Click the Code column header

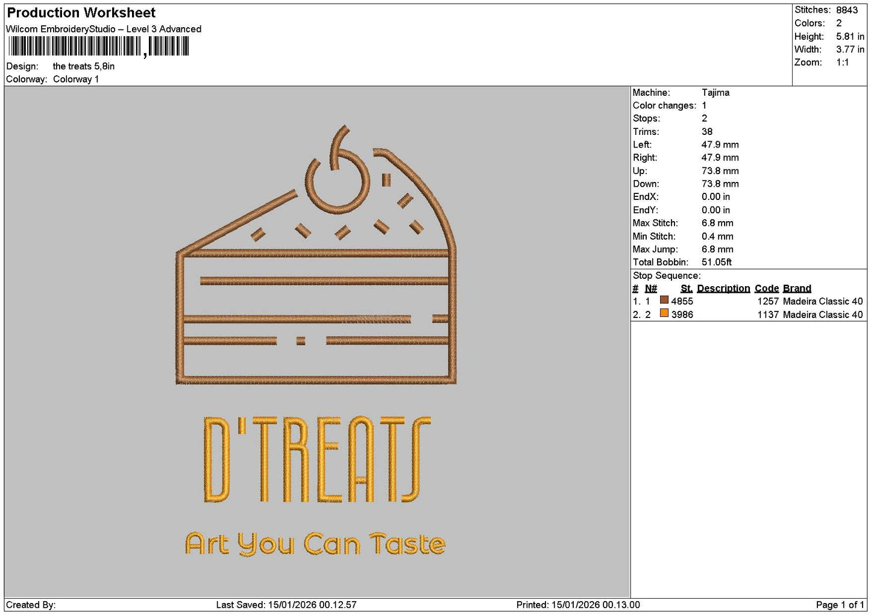[767, 289]
